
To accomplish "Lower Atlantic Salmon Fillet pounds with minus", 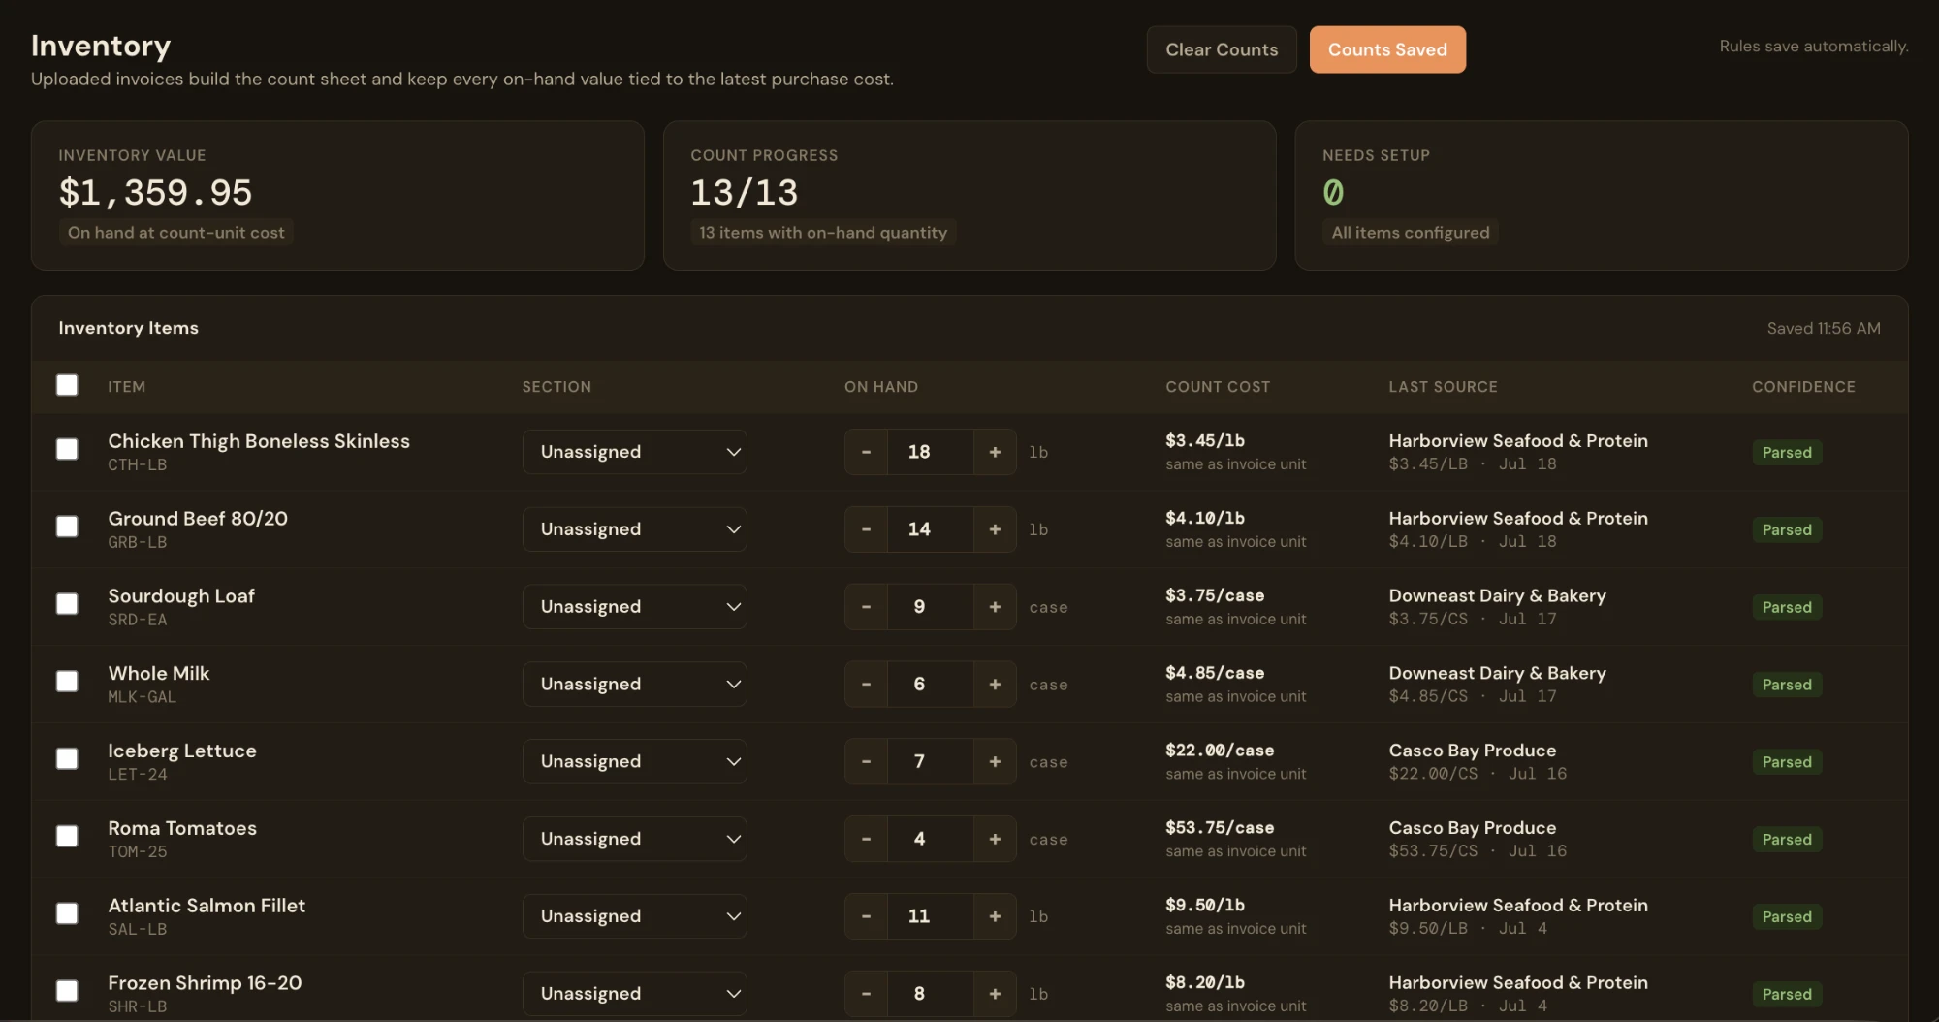I will pyautogui.click(x=866, y=916).
